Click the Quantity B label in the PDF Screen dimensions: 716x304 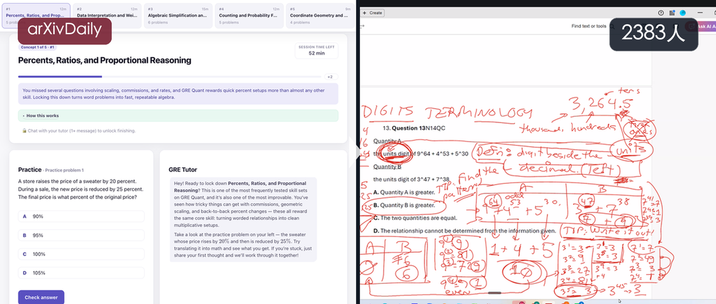point(387,167)
